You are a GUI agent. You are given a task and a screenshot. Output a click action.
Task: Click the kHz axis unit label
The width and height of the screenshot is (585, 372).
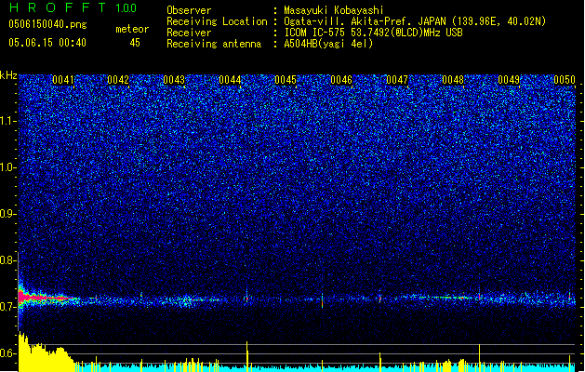8,75
